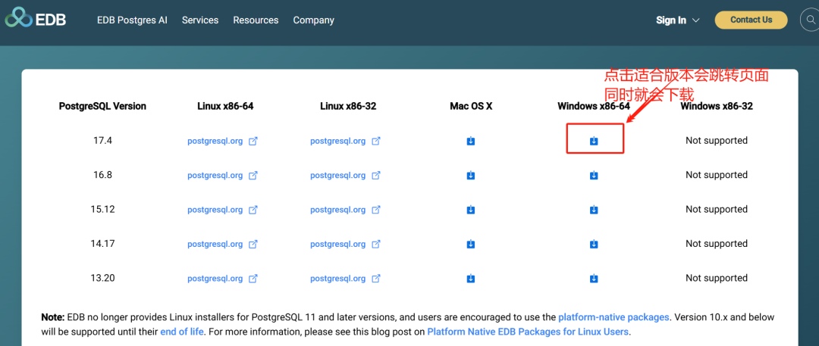Click external link icon for 17.4 Linux x86-64
This screenshot has width=819, height=346.
(x=253, y=141)
